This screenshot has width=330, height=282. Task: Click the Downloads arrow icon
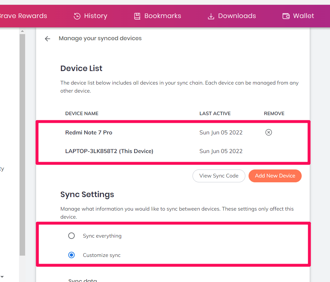[211, 16]
